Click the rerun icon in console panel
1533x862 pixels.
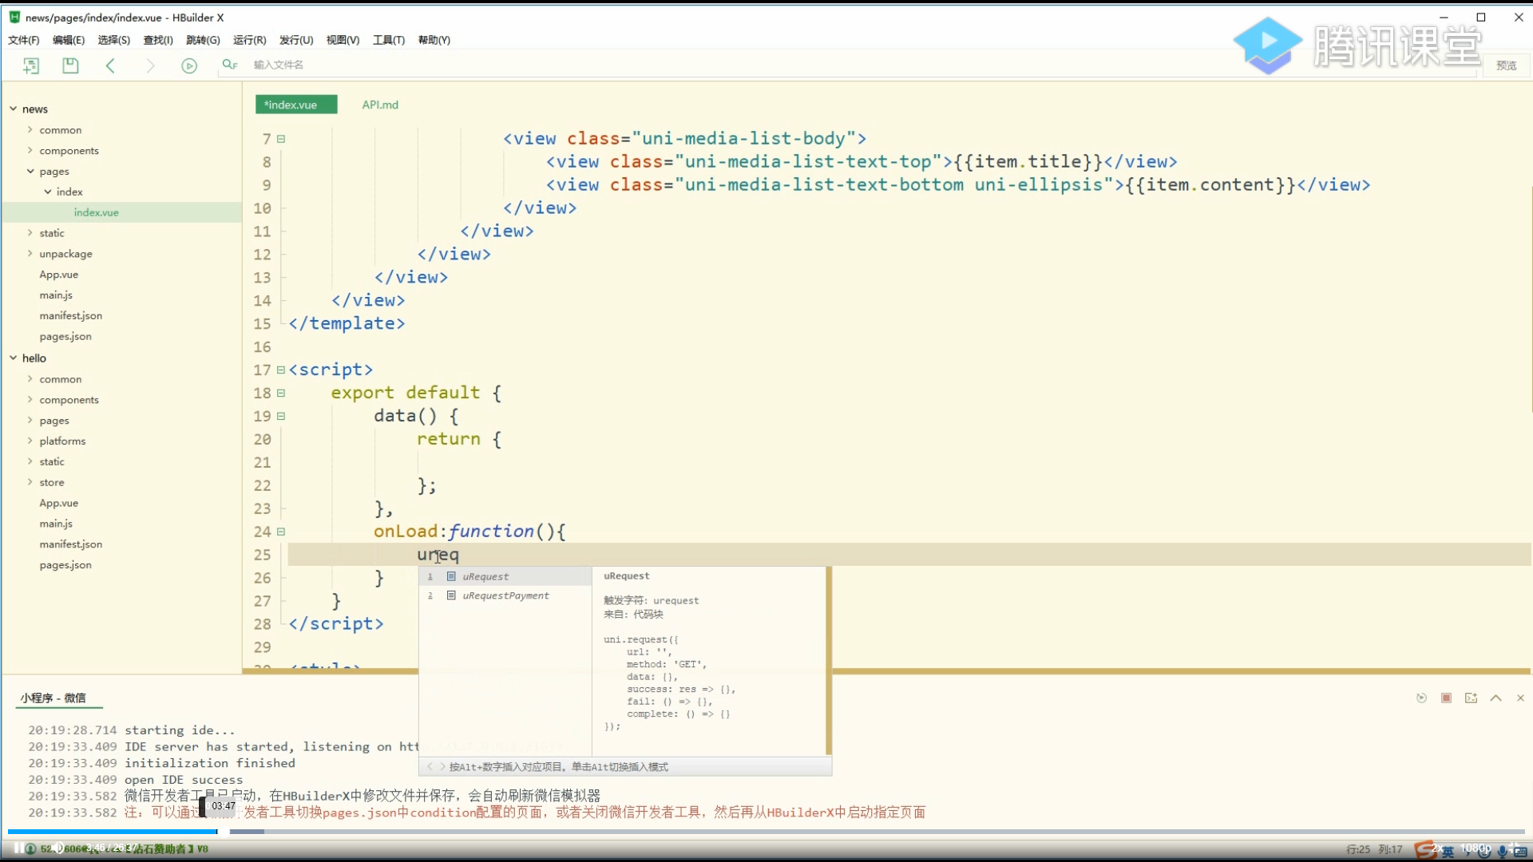(x=1421, y=698)
